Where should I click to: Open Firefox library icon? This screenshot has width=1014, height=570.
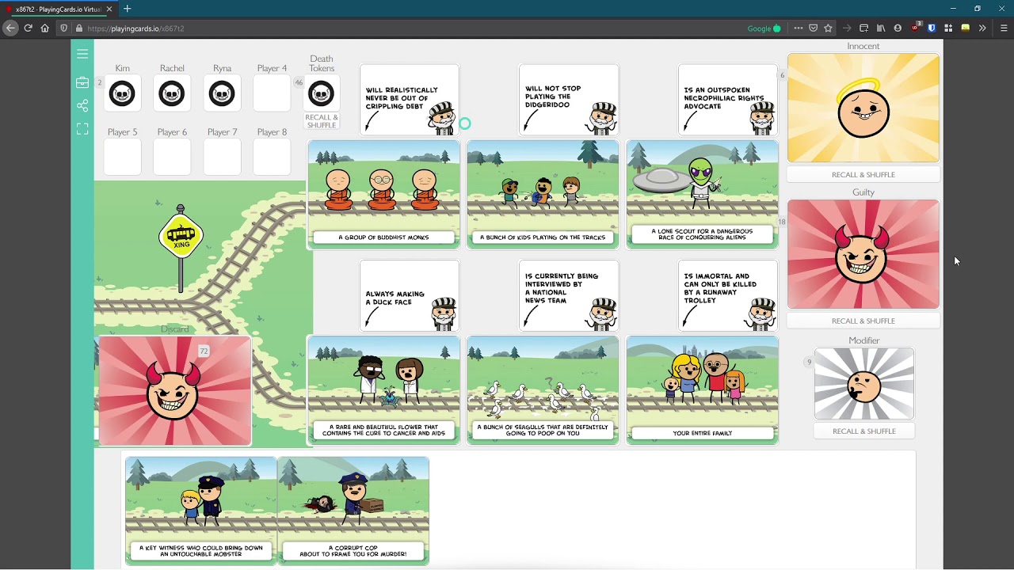point(881,28)
